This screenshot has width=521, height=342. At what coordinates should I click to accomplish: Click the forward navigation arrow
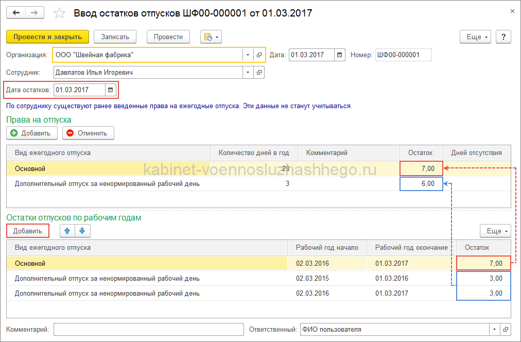click(34, 12)
